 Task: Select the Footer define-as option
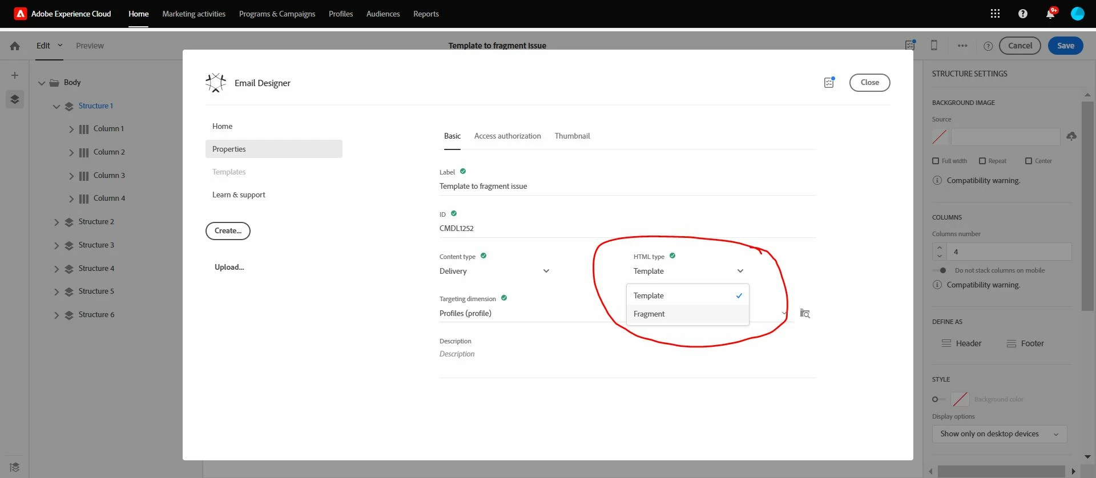pyautogui.click(x=1025, y=343)
